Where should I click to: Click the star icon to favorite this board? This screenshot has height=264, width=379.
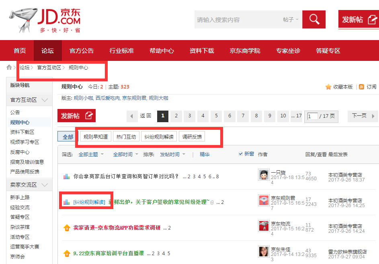point(328,87)
